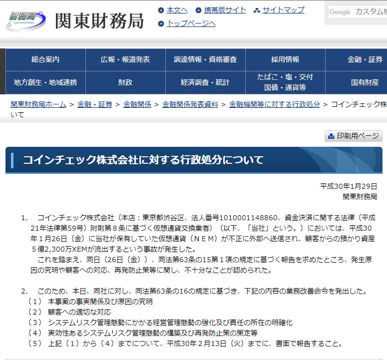
Task: Click the arrow icon beside トップページへ
Action: pos(161,24)
